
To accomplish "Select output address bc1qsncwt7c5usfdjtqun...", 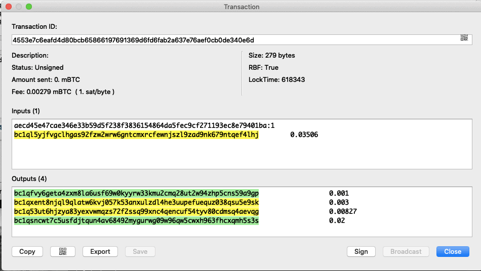I will [x=136, y=221].
